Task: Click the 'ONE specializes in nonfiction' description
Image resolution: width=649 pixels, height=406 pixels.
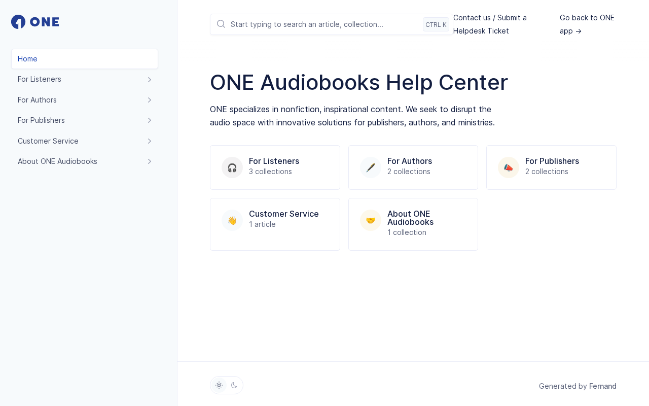Action: [352, 116]
